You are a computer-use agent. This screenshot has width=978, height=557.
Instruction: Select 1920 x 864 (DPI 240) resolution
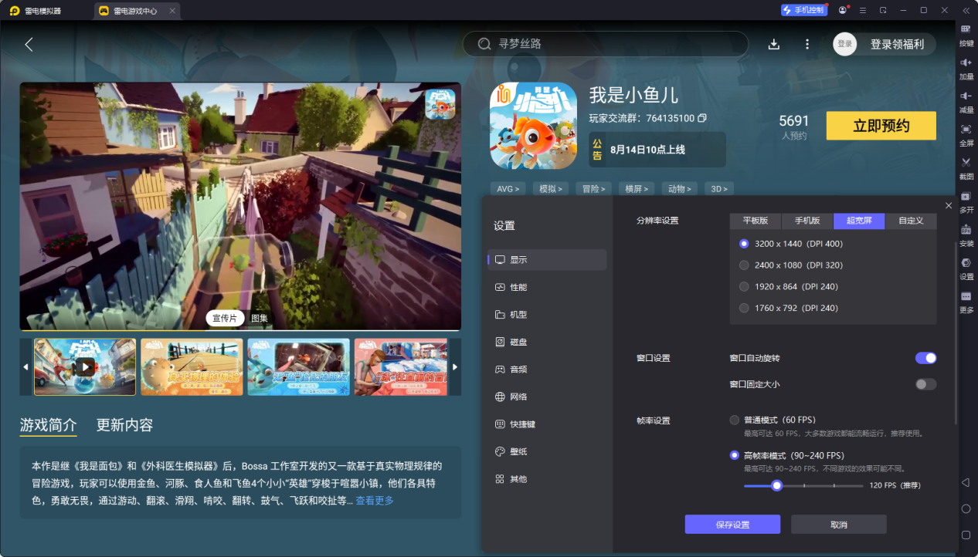pyautogui.click(x=744, y=287)
